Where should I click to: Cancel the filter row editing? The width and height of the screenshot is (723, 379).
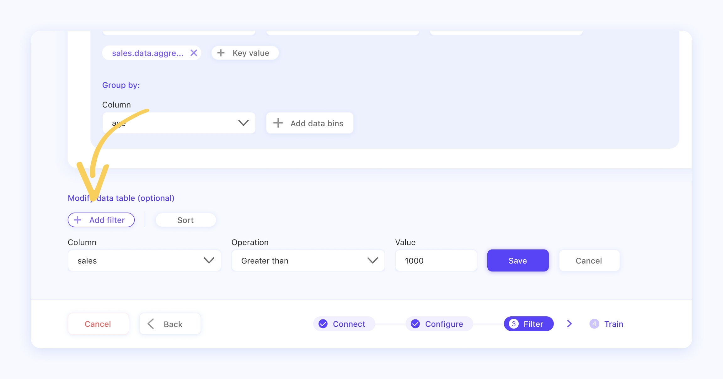[x=589, y=261]
